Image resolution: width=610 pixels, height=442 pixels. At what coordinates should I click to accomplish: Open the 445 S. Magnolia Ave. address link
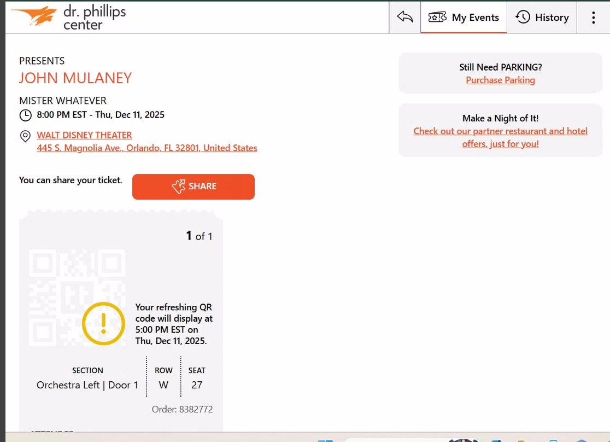pyautogui.click(x=146, y=148)
